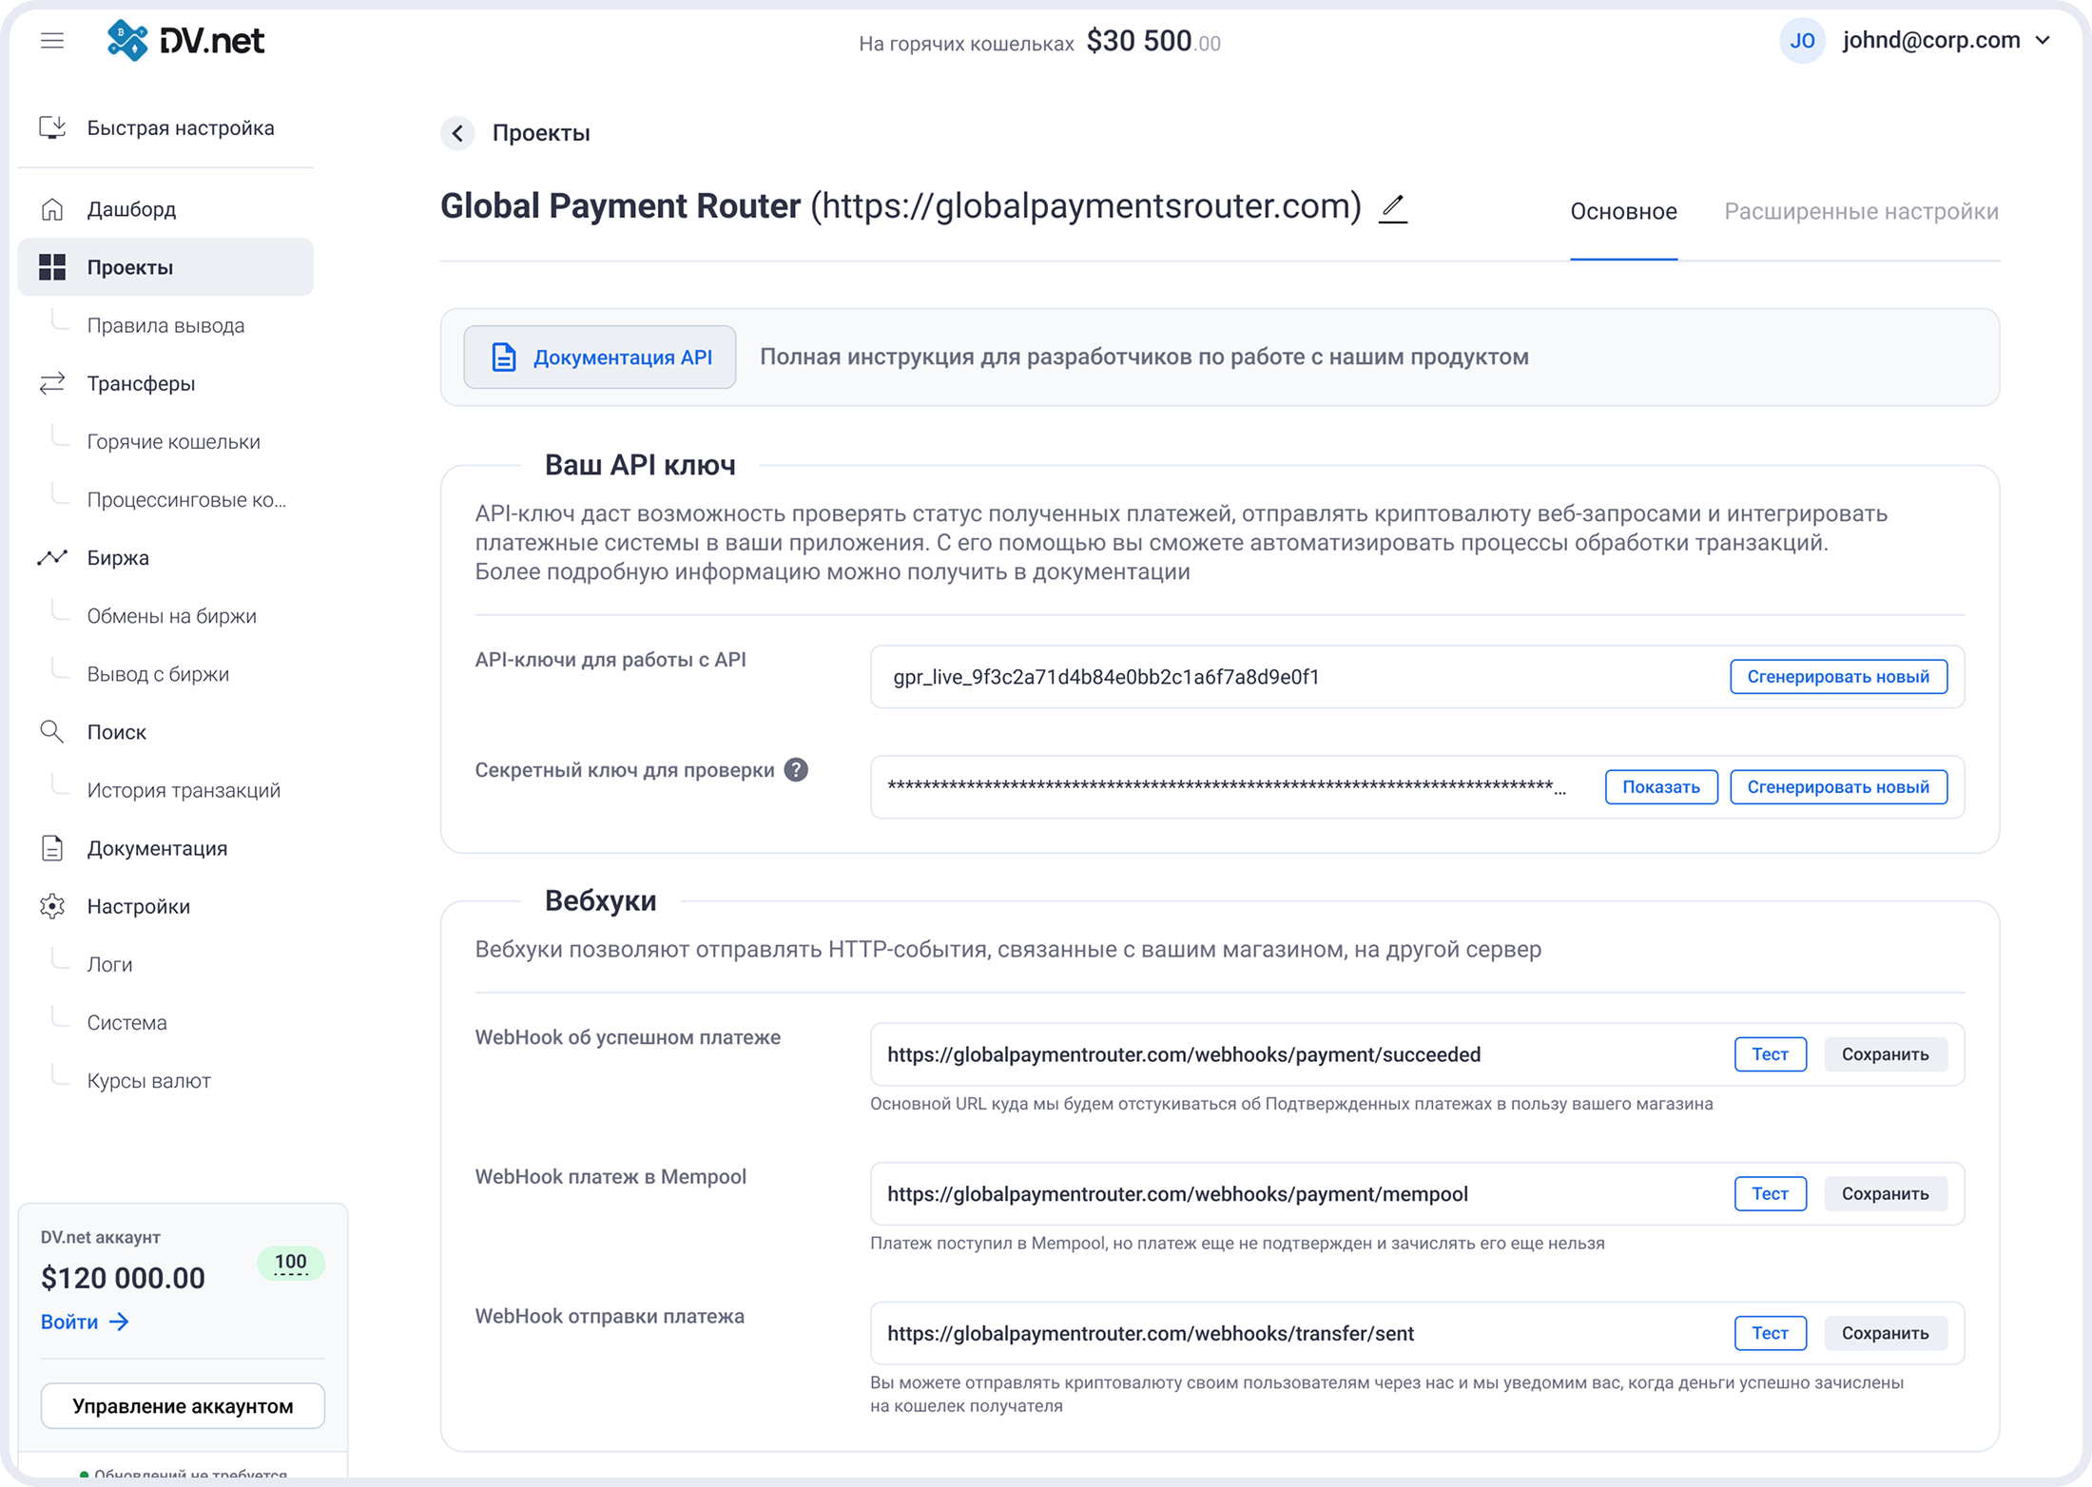Viewport: 2092px width, 1487px height.
Task: Click the pencil edit icon beside project title
Action: (1393, 207)
